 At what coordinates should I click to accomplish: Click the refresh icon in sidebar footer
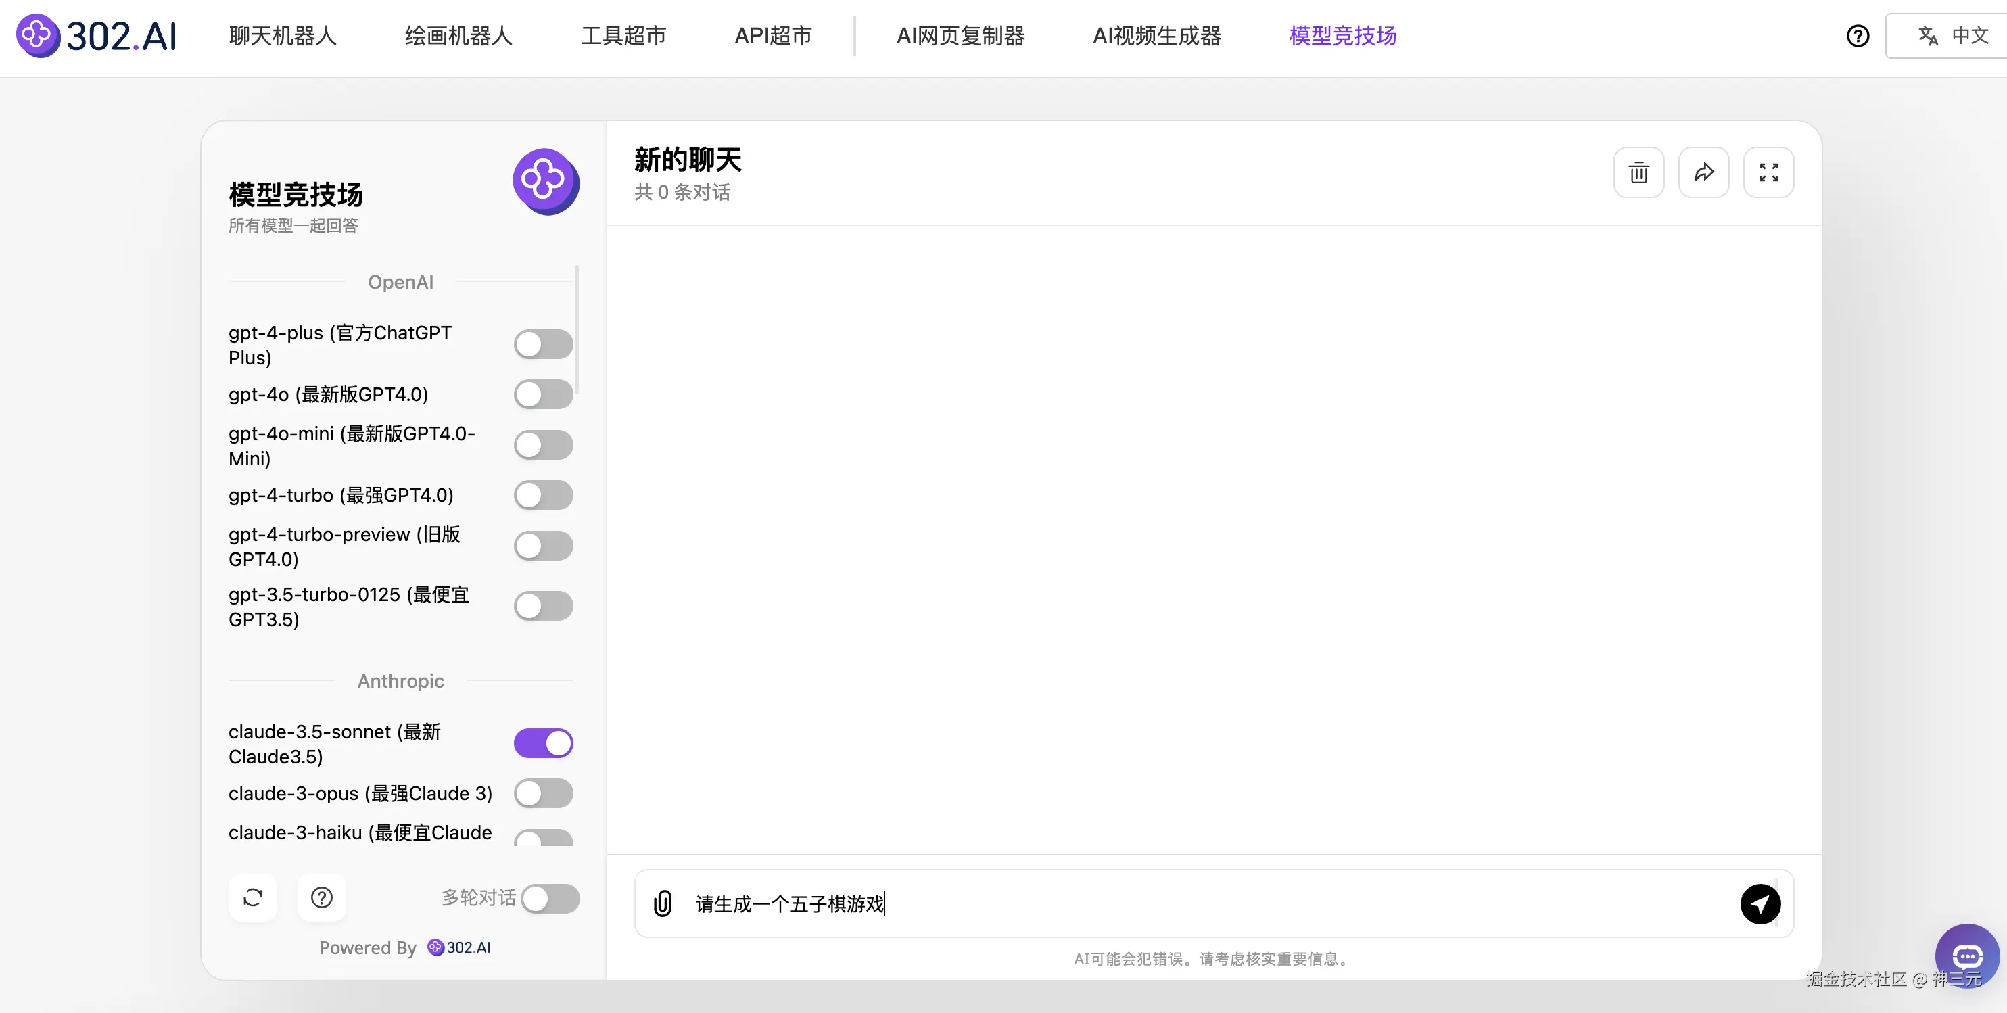point(252,897)
